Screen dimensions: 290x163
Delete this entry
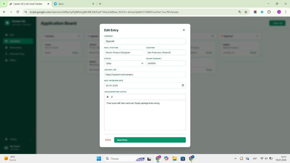(108, 140)
